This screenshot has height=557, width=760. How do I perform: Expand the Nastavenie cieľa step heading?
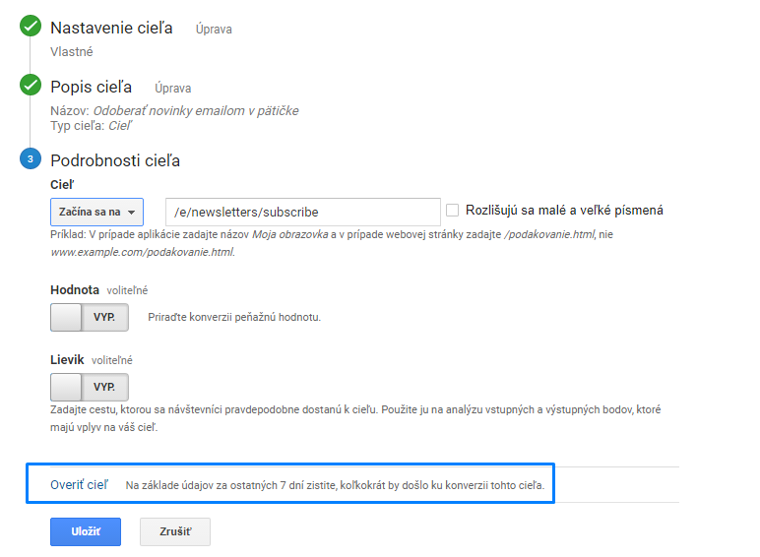111,29
